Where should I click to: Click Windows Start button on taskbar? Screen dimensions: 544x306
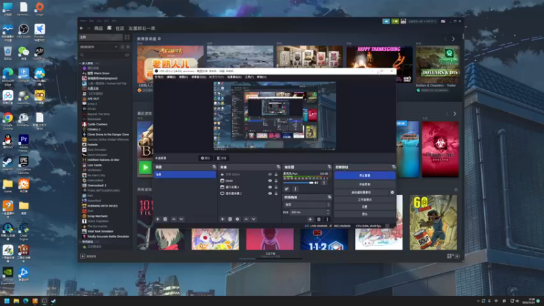click(7, 301)
